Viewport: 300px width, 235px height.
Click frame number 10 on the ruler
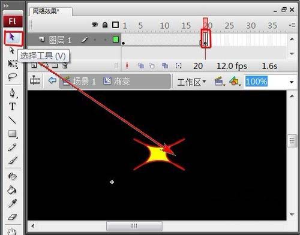[x=164, y=26]
